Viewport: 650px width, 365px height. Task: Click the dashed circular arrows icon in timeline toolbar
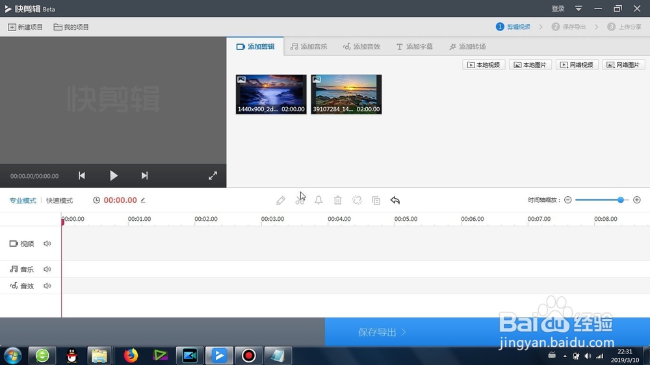click(357, 201)
